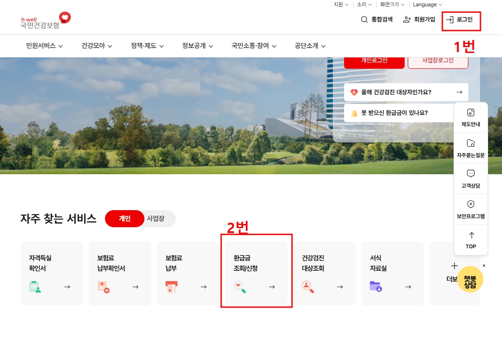Open 보안프로그램 shield icon in side menu
The image size is (502, 339).
471,204
